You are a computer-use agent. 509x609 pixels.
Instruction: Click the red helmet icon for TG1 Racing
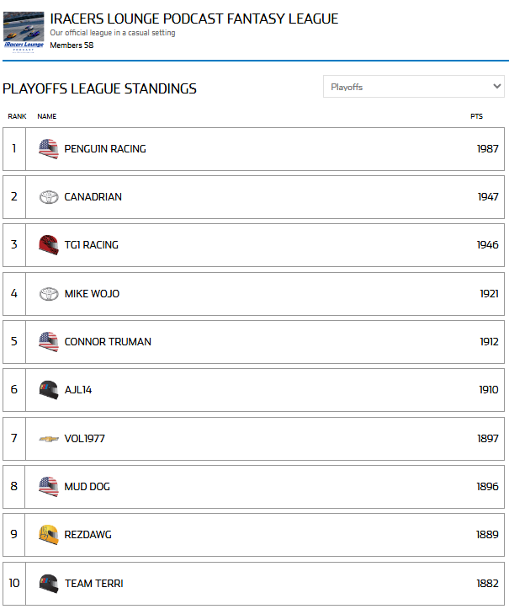[x=49, y=245]
